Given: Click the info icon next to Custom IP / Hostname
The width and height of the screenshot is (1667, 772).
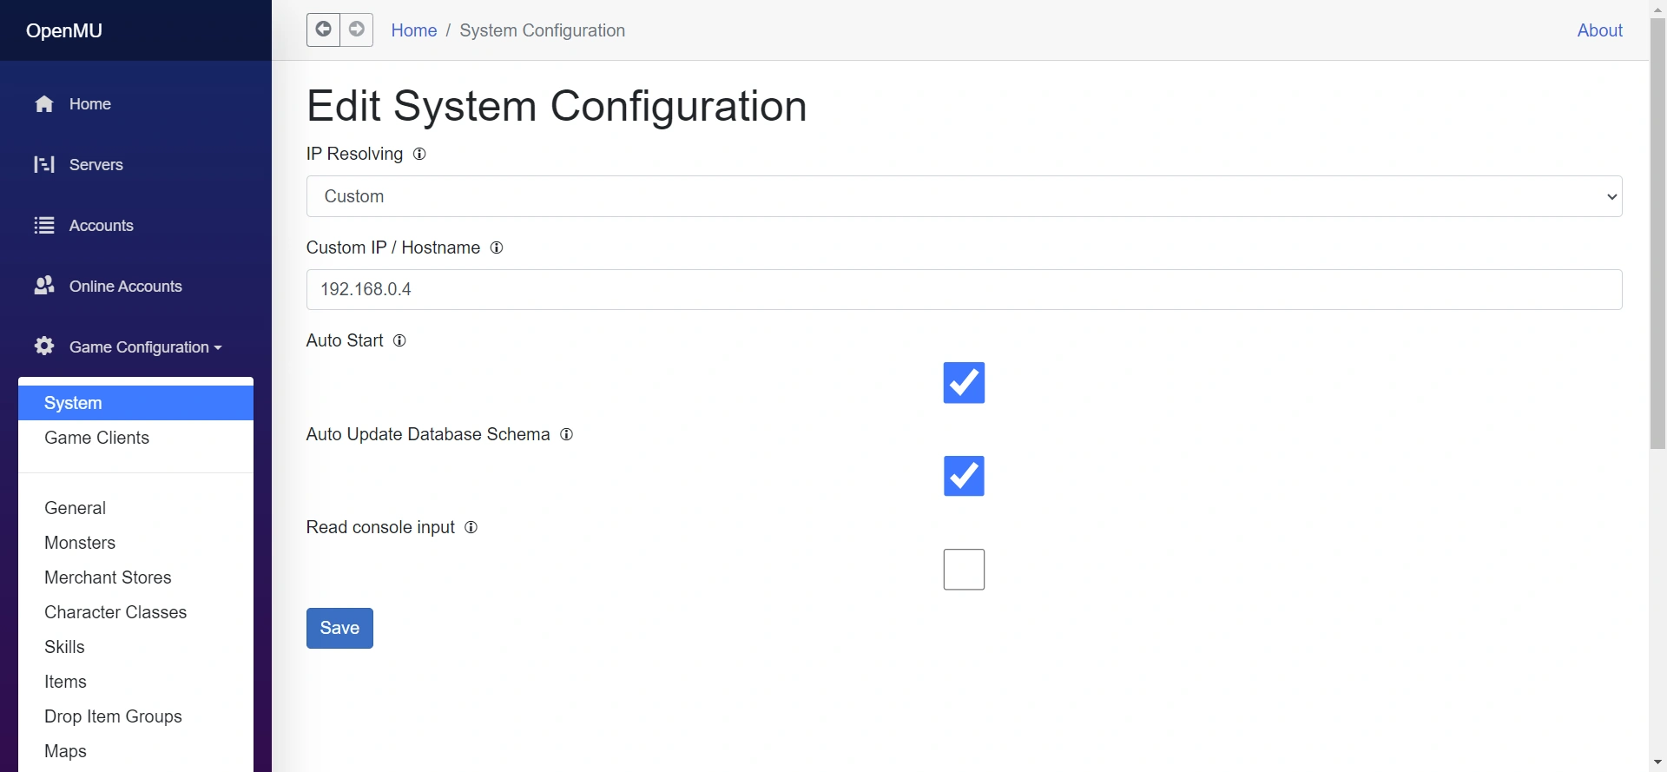Looking at the screenshot, I should pyautogui.click(x=497, y=247).
